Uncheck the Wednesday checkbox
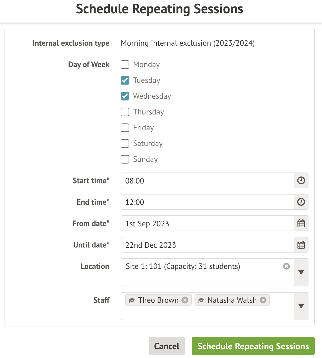322x358 pixels. (125, 96)
